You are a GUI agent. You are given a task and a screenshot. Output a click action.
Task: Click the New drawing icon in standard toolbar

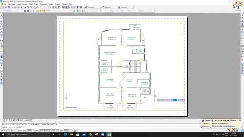(3, 8)
